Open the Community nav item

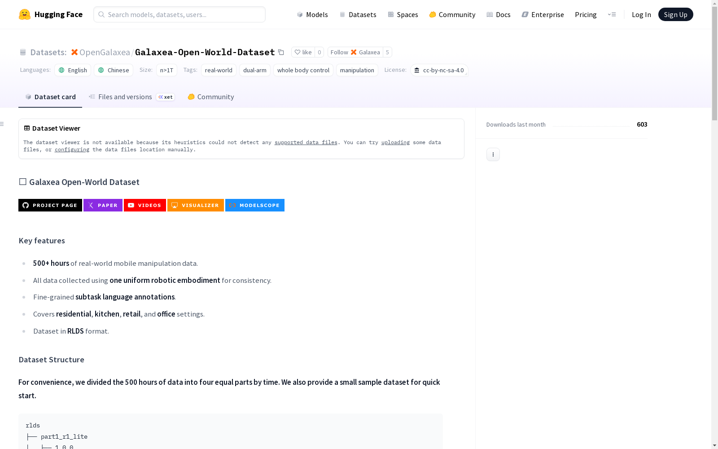click(452, 14)
